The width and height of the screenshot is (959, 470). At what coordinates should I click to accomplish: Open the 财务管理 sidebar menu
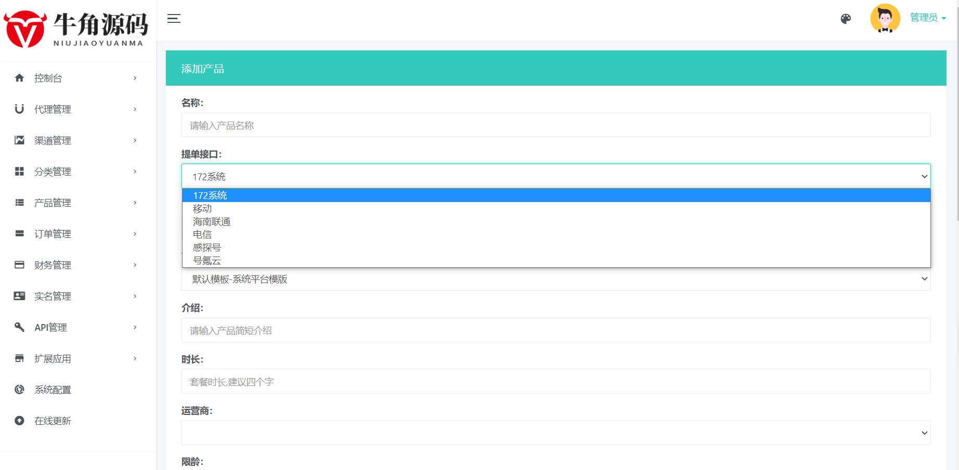[78, 265]
